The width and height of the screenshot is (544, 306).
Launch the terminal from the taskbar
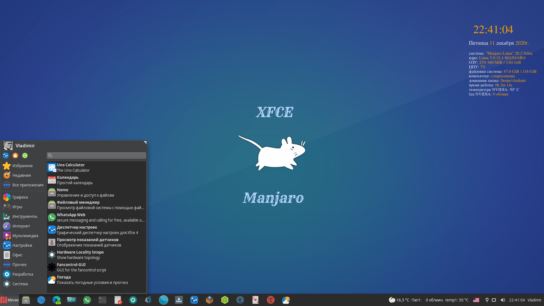click(x=102, y=300)
